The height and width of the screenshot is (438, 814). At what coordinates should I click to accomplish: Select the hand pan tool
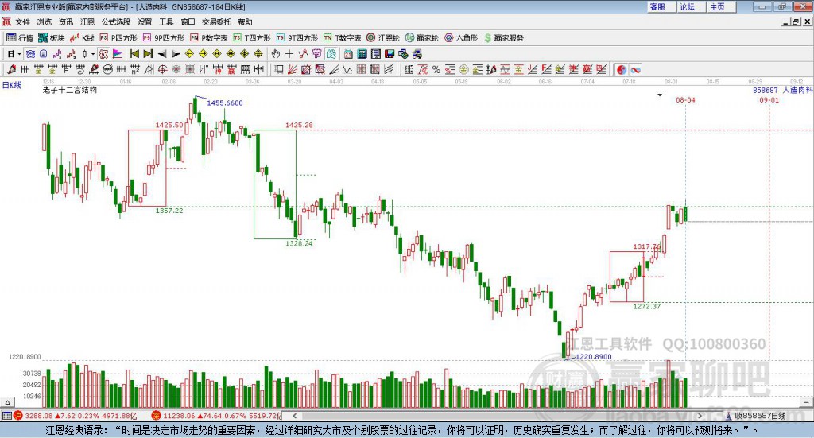(276, 54)
